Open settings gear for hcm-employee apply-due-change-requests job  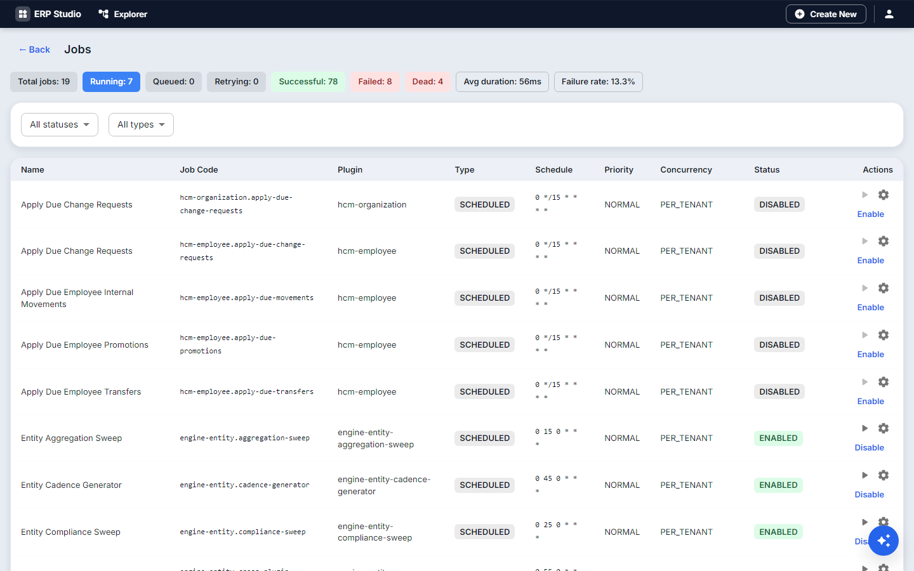pyautogui.click(x=884, y=241)
